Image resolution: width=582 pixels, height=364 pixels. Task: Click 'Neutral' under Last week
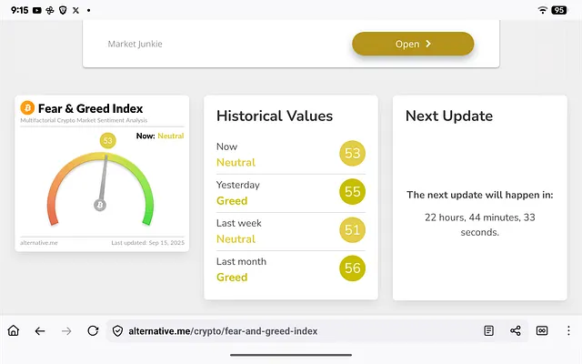coord(236,238)
